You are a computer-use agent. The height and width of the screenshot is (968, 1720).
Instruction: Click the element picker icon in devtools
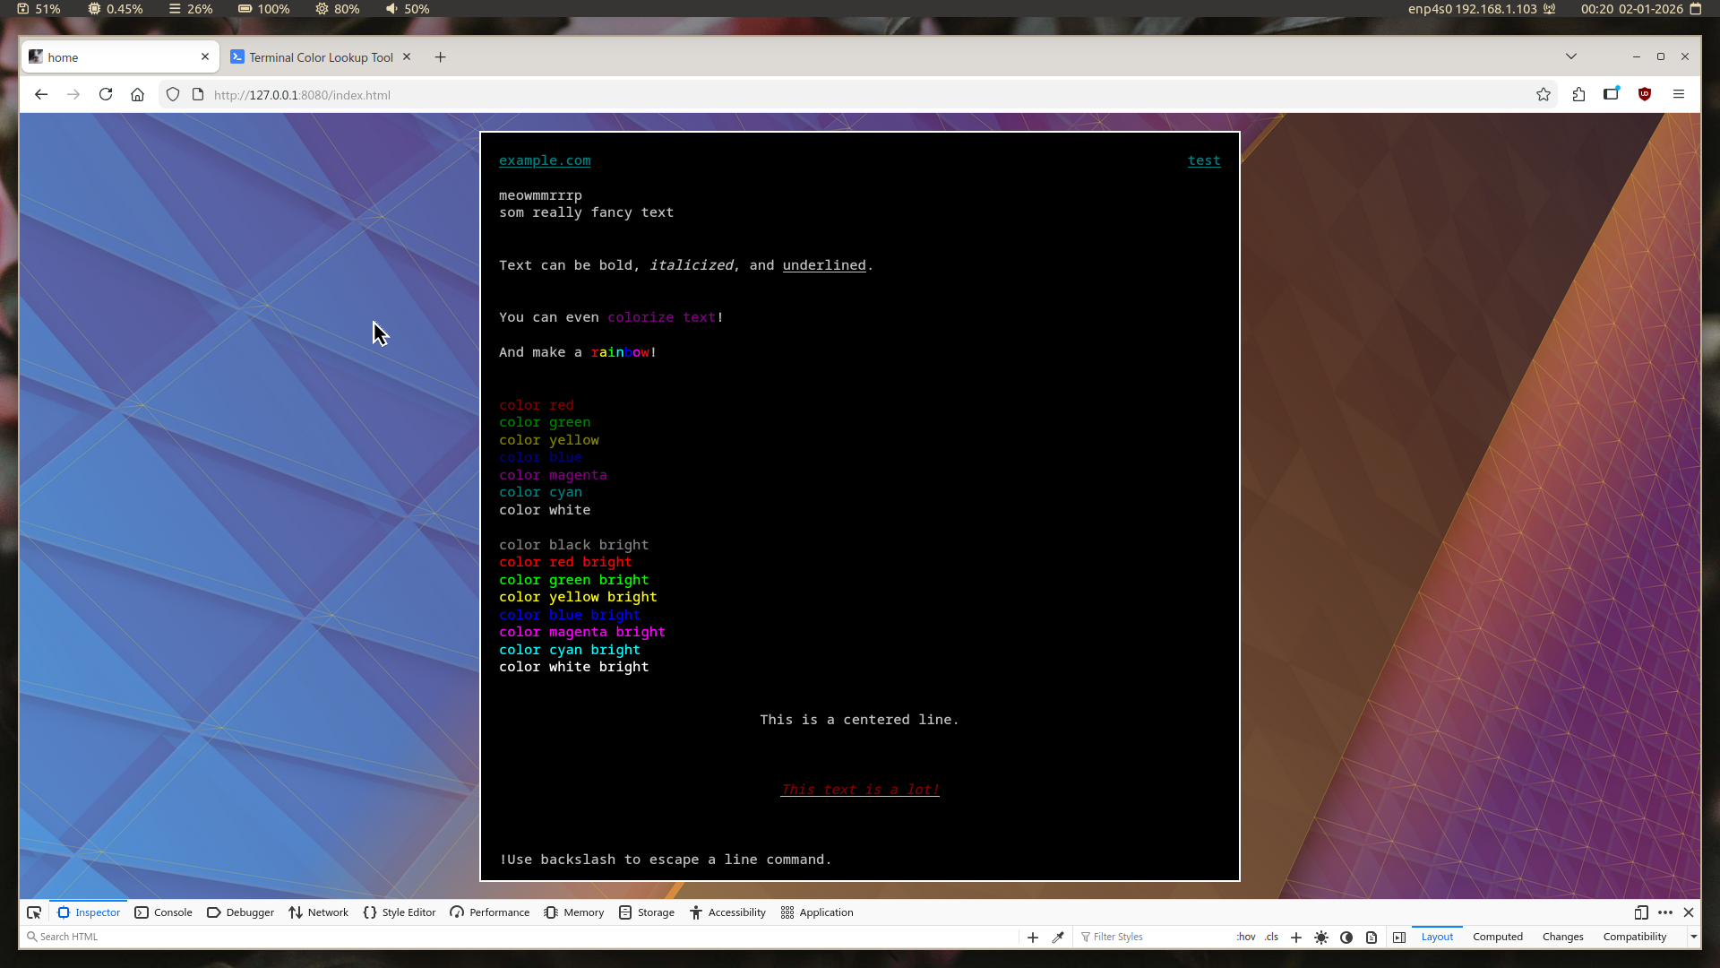point(34,912)
